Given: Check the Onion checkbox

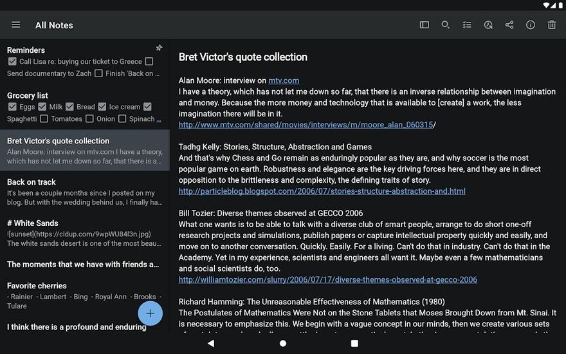Looking at the screenshot, I should pyautogui.click(x=89, y=118).
